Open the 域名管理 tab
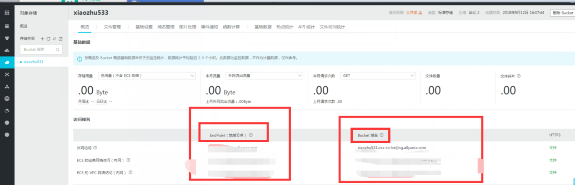575x185 pixels. (x=166, y=27)
